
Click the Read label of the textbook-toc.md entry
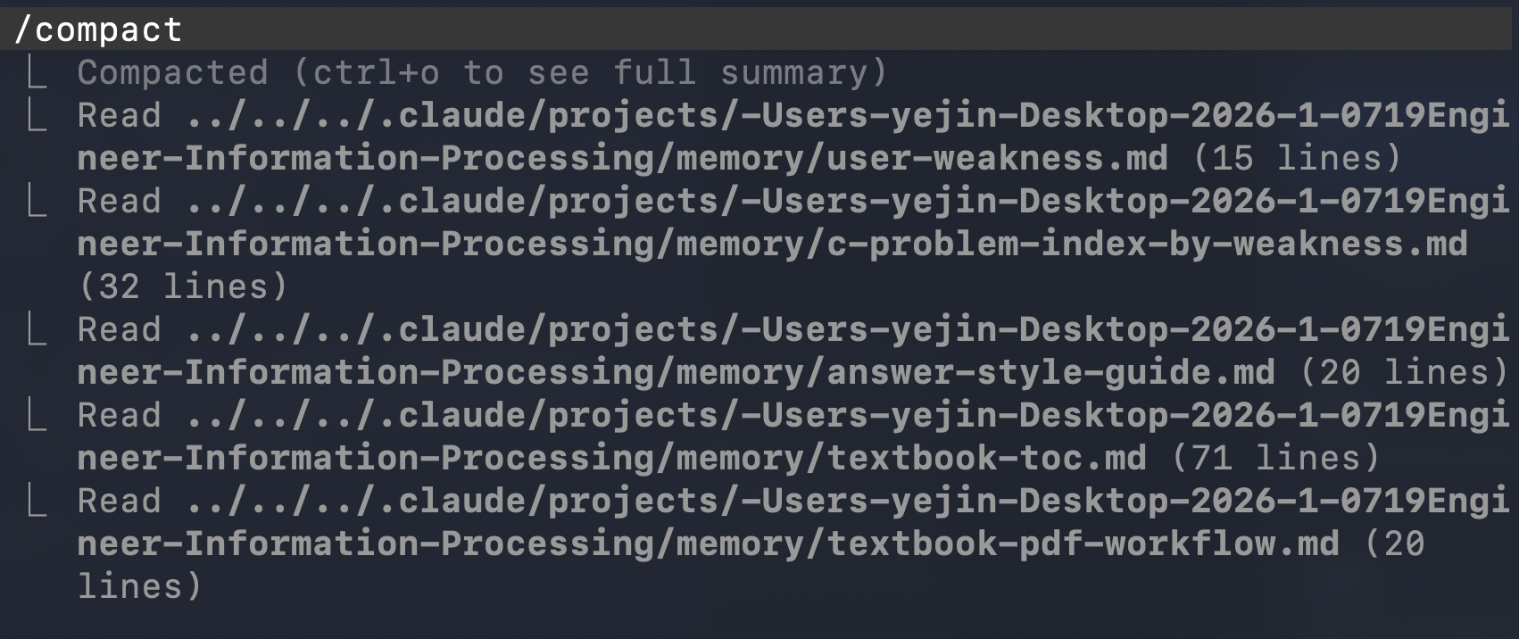(120, 415)
